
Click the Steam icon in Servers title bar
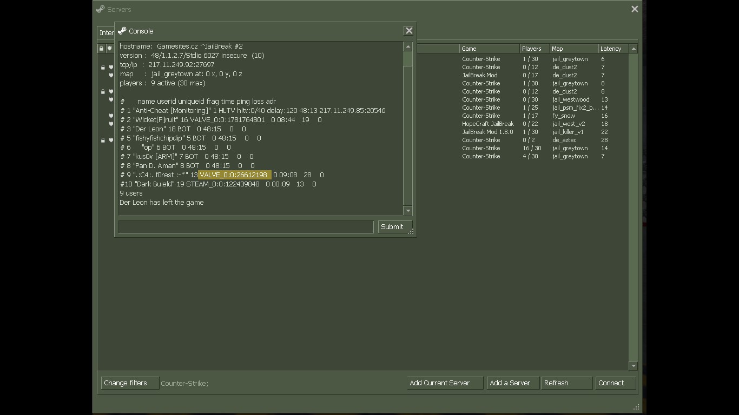(100, 9)
